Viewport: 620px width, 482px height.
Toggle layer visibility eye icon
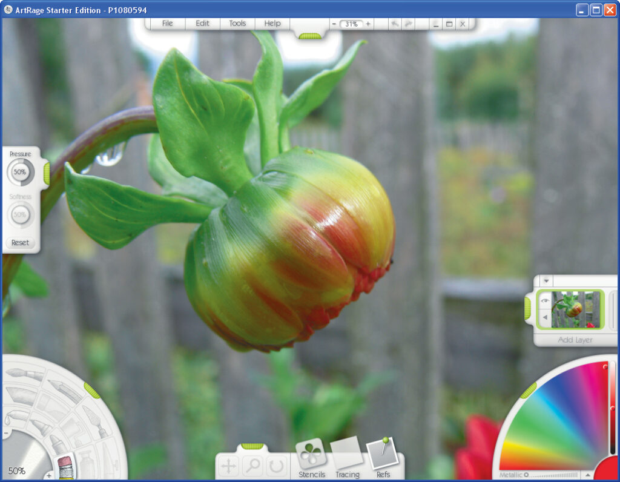[544, 300]
